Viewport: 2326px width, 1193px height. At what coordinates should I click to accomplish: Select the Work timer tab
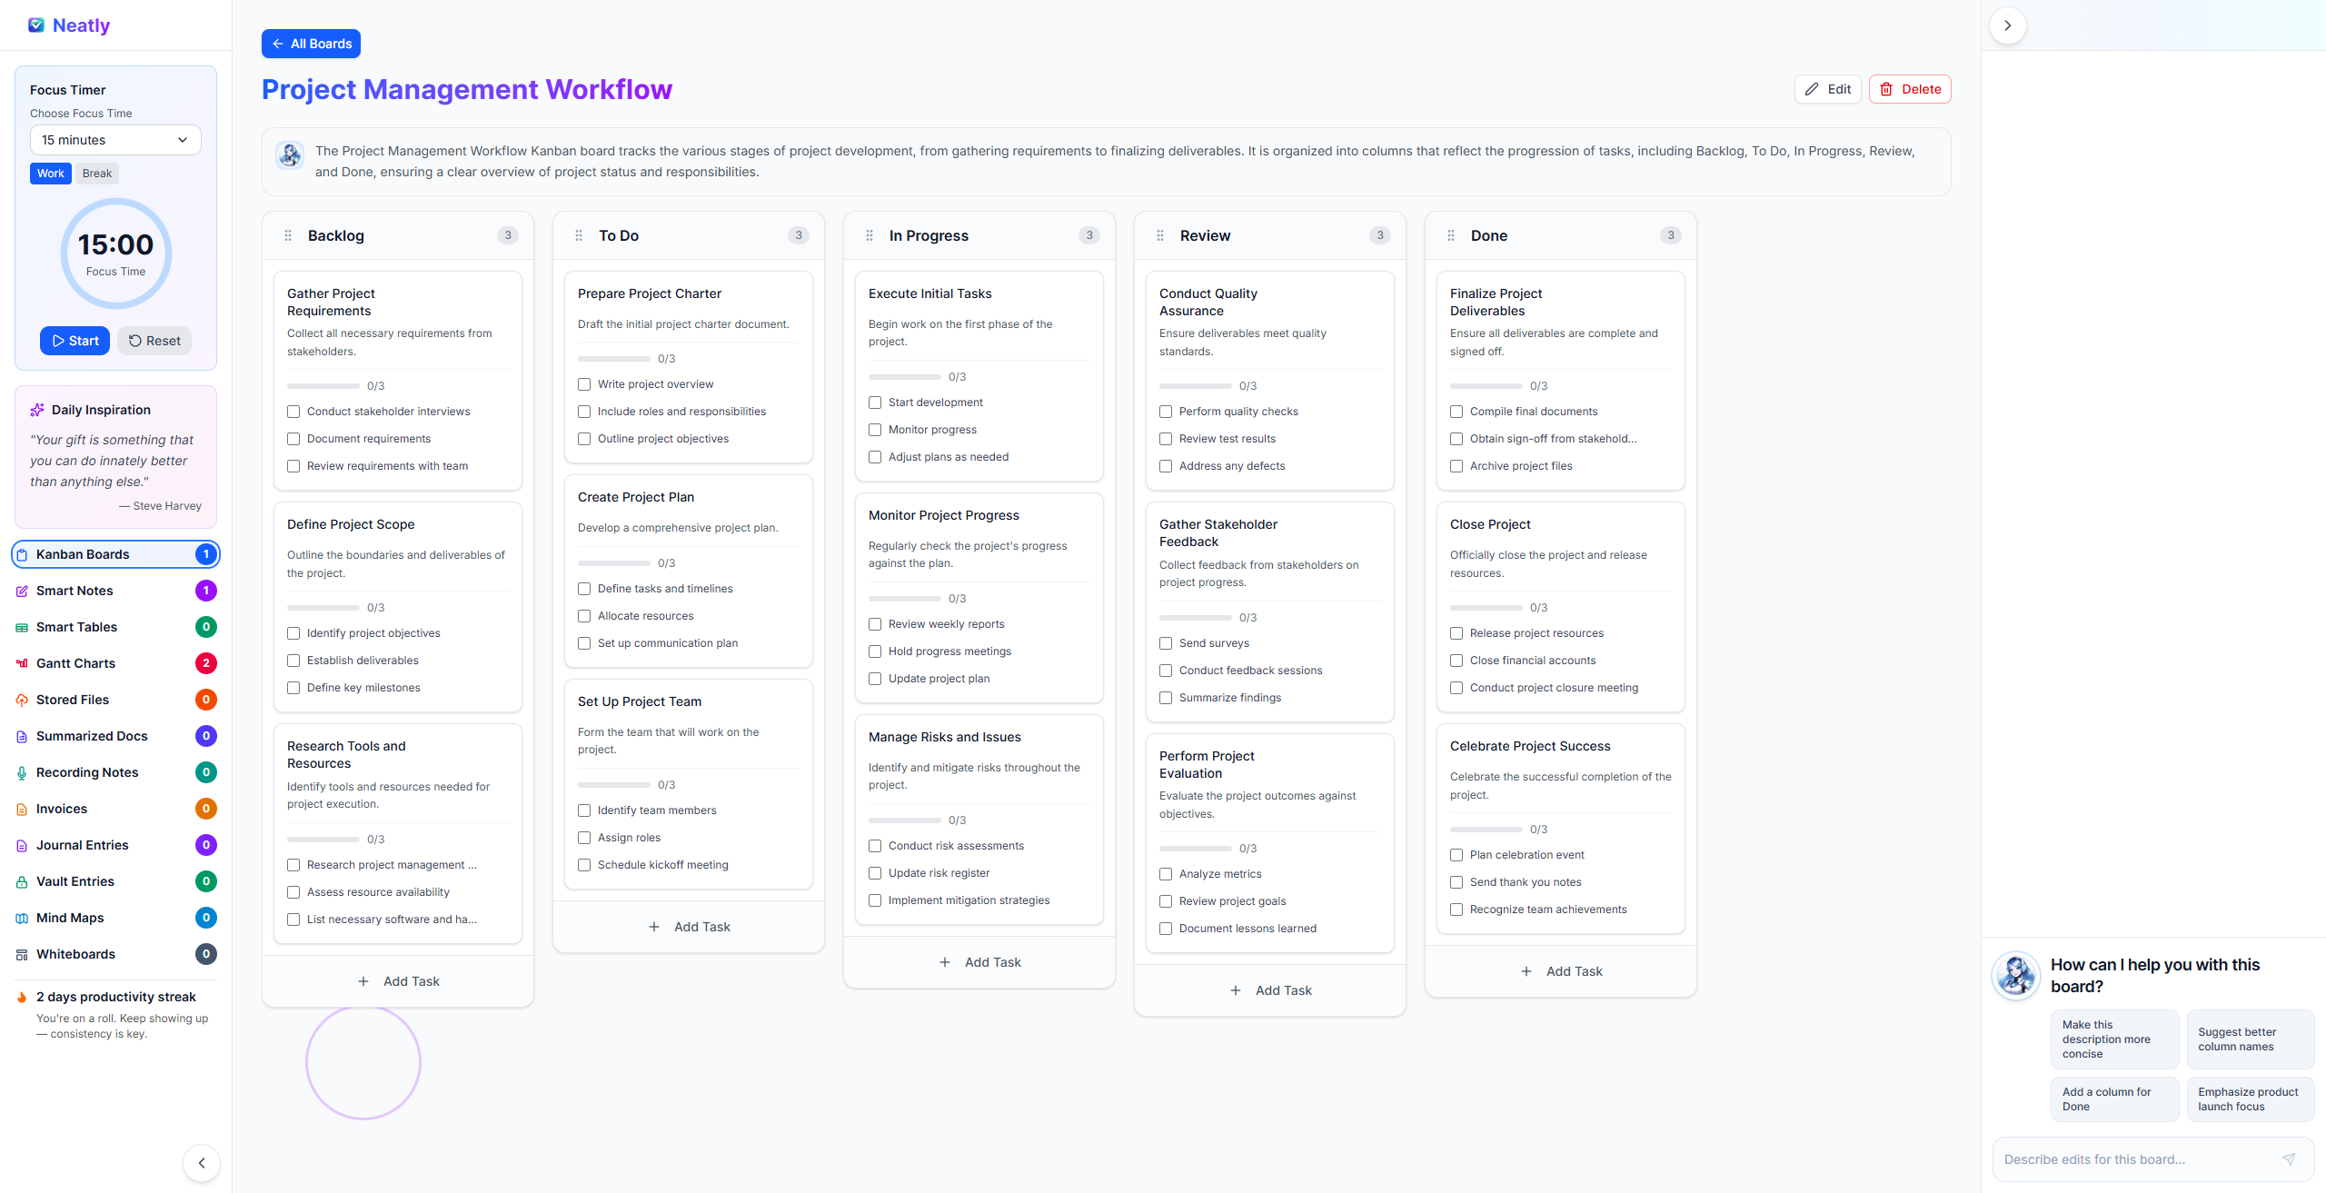[50, 173]
